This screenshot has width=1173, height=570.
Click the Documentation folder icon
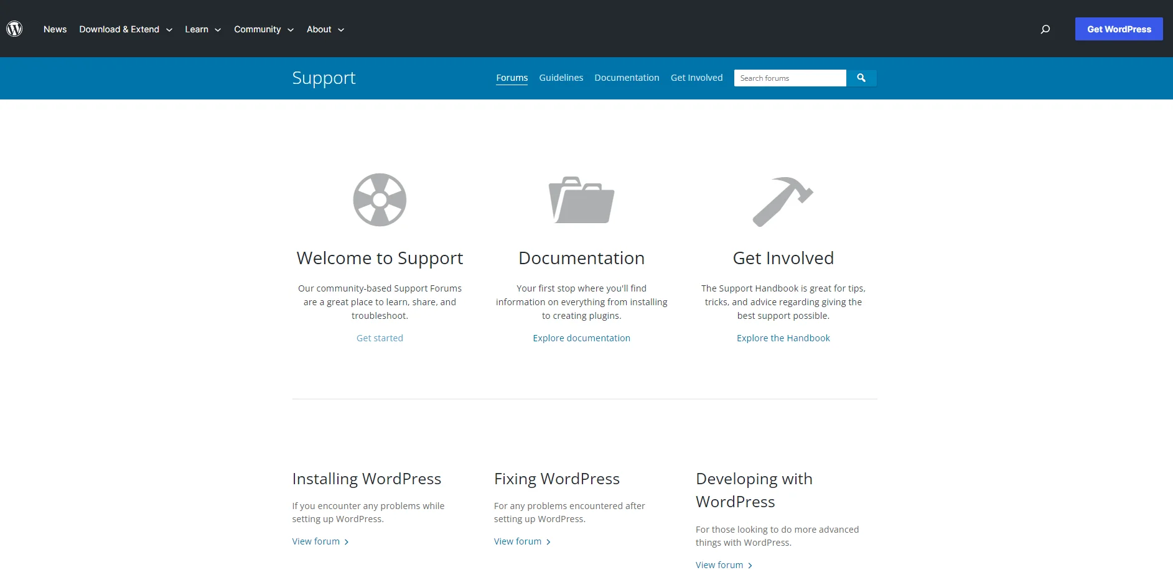click(x=581, y=200)
